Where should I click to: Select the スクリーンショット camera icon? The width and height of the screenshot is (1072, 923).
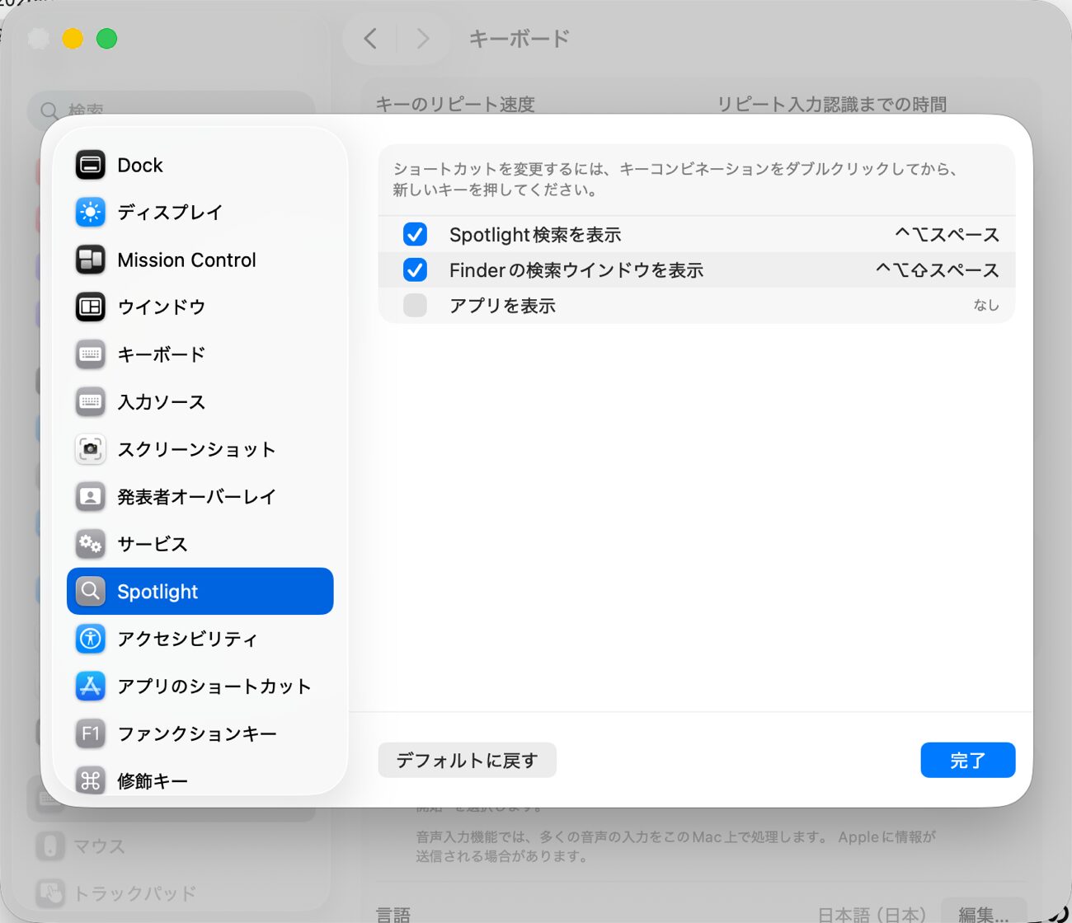point(91,449)
